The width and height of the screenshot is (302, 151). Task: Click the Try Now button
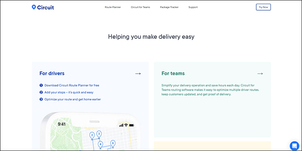(x=263, y=7)
